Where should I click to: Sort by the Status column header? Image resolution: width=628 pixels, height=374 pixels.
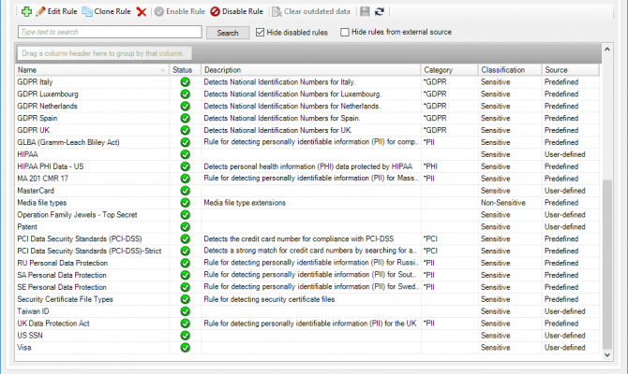tap(185, 70)
